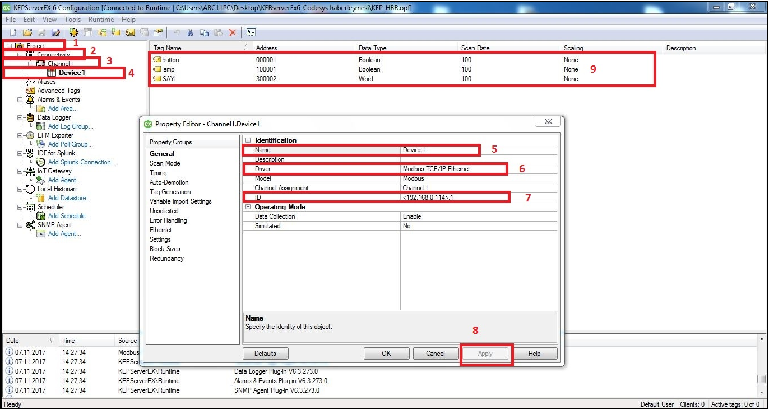The height and width of the screenshot is (410, 769).
Task: Open the File menu
Action: pos(11,20)
